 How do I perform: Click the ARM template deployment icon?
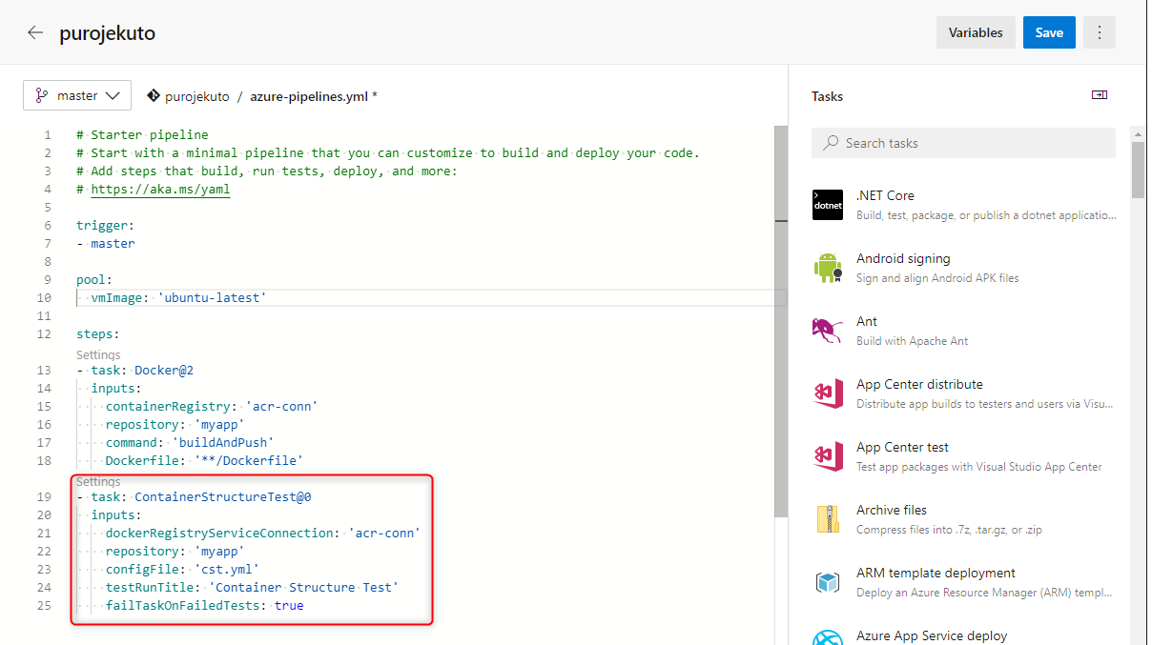(828, 582)
